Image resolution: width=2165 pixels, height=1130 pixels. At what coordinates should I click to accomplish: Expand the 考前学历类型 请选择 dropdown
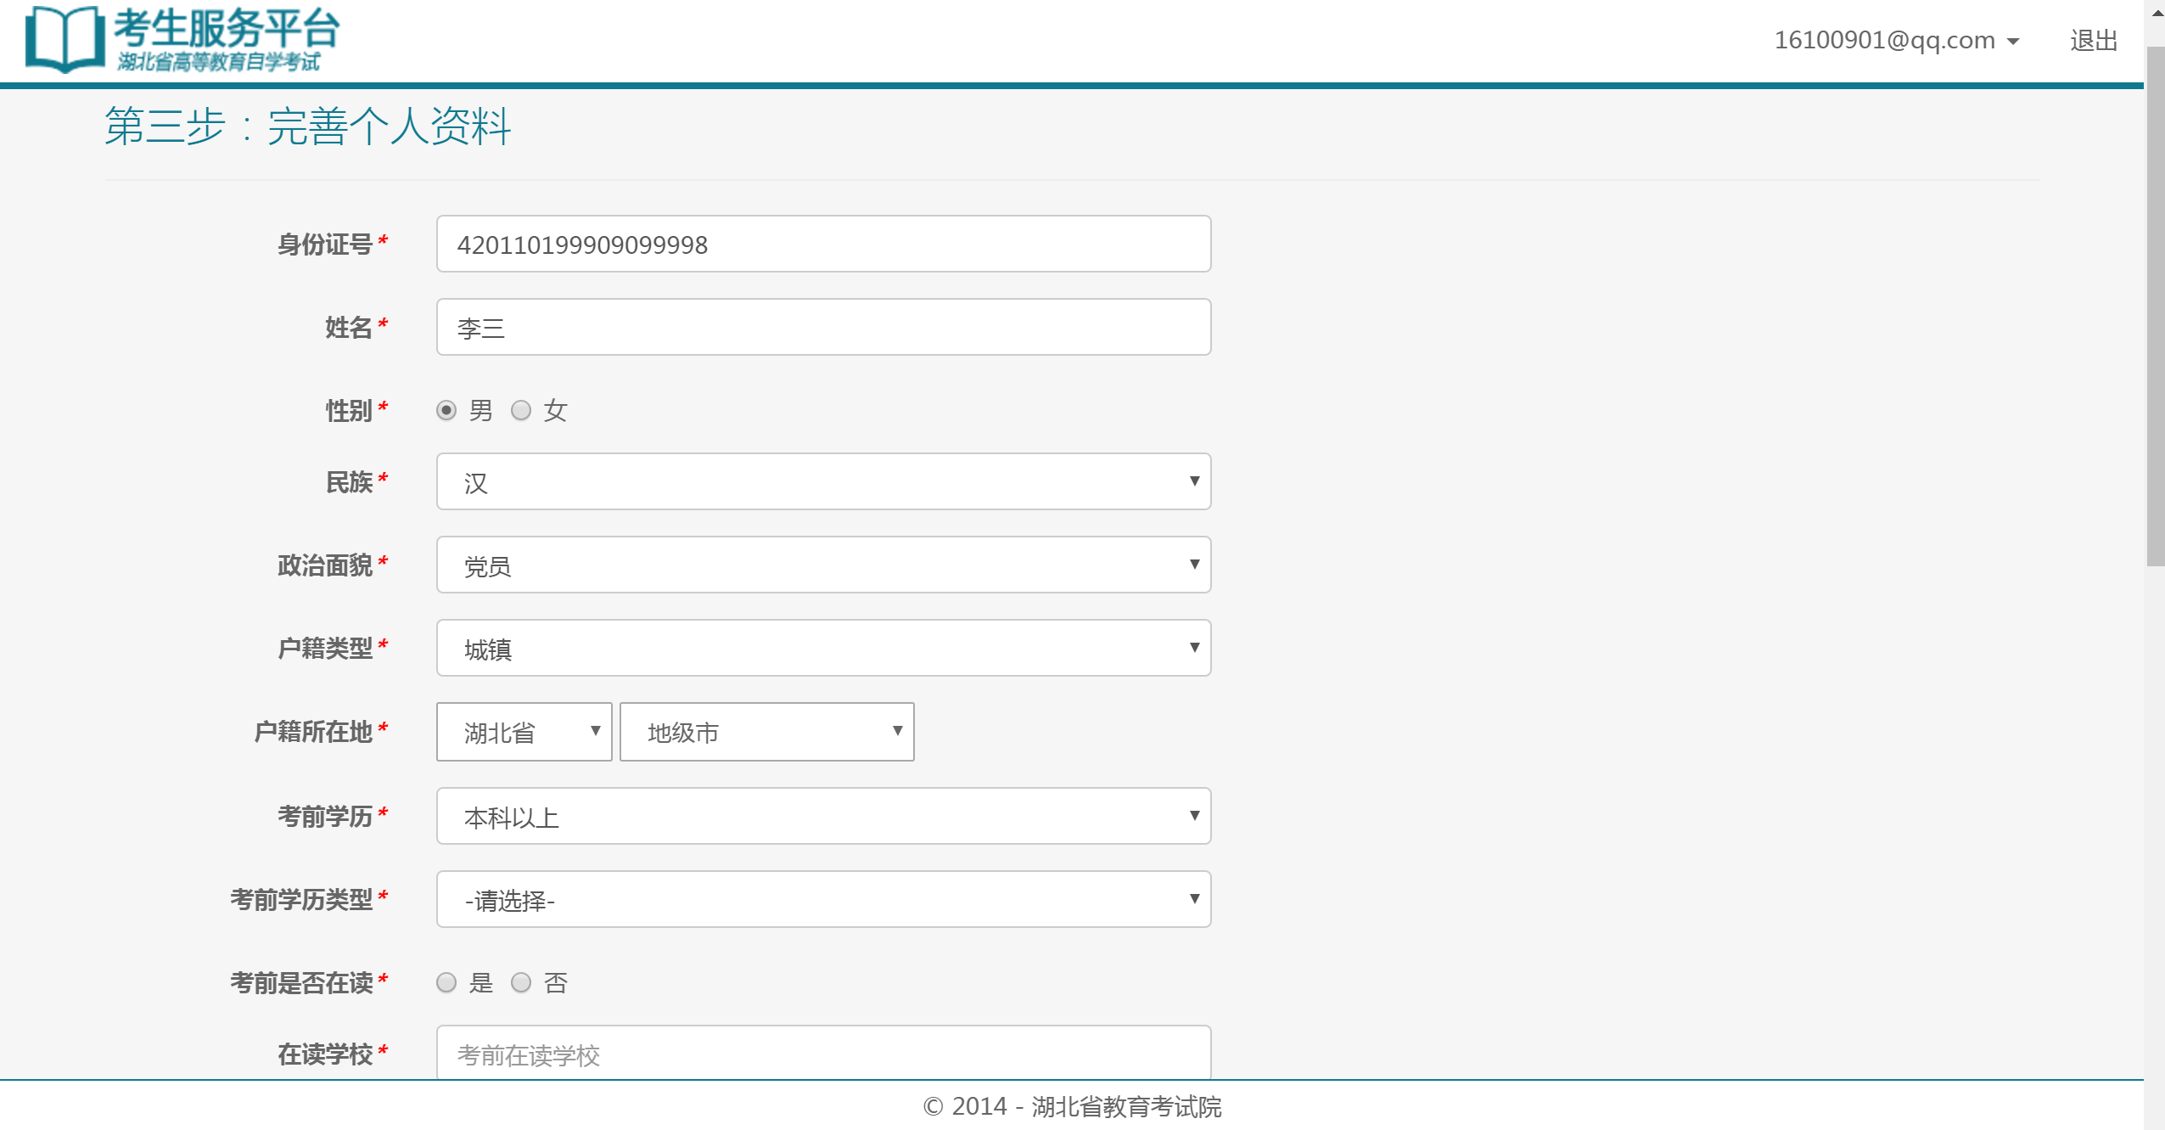tap(823, 900)
